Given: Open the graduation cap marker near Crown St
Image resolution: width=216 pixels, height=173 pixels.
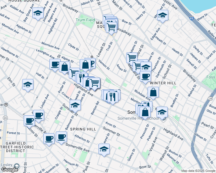Looking at the screenshot, I should [x=75, y=105].
